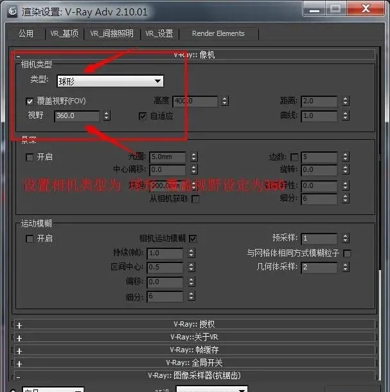
Task: Expand the V-Ray:: 授权 rollout
Action: [x=195, y=325]
